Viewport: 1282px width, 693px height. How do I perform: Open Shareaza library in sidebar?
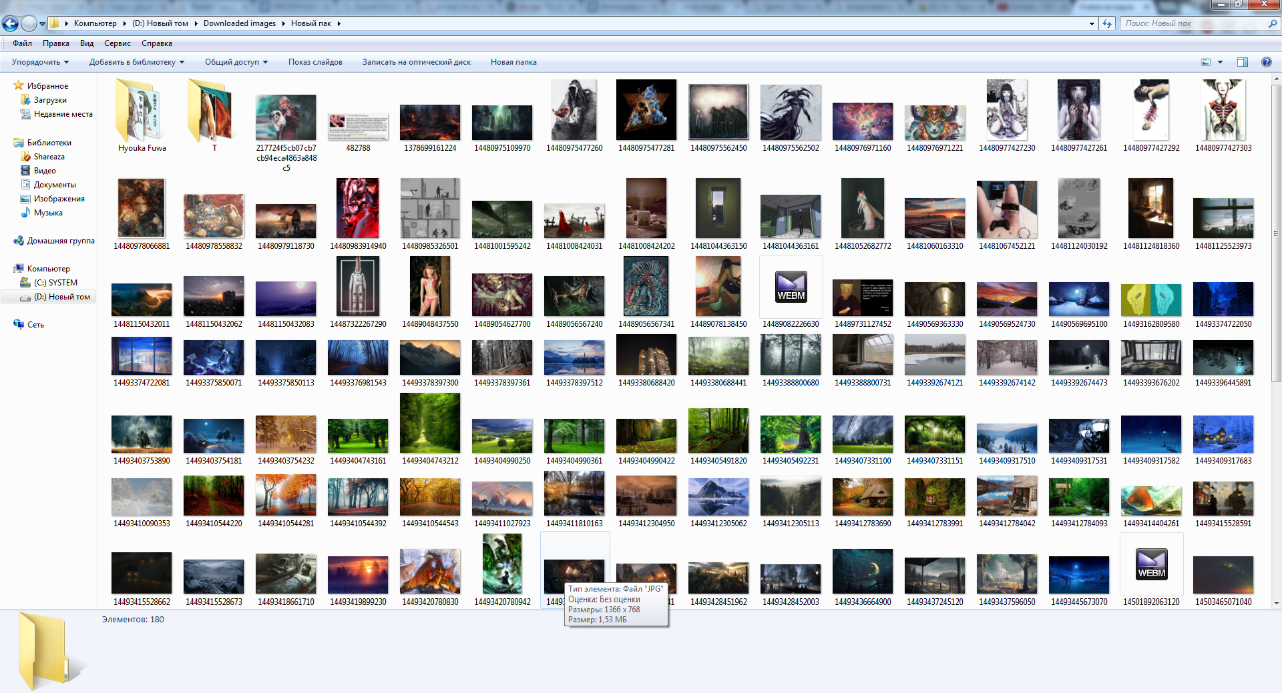(x=49, y=157)
